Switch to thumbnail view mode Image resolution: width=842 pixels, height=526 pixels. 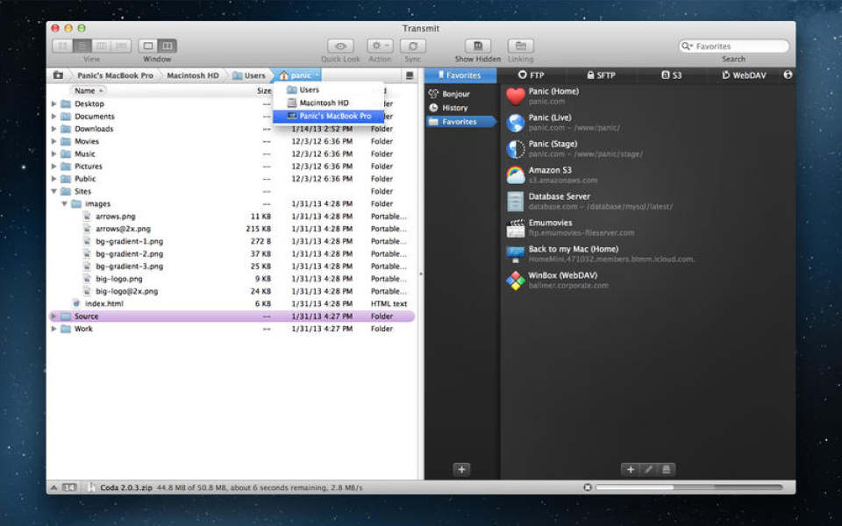[62, 46]
